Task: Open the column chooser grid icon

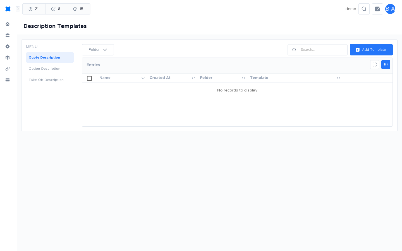Action: coord(386,65)
